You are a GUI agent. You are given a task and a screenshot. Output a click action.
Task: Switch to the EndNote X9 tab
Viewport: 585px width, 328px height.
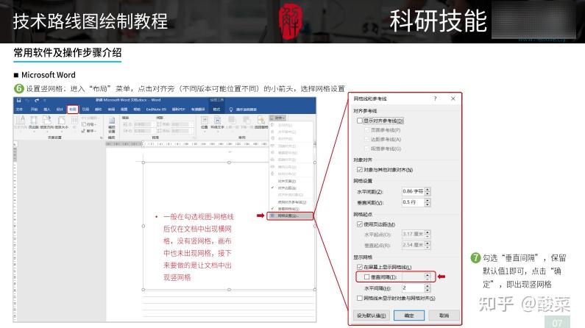point(156,110)
